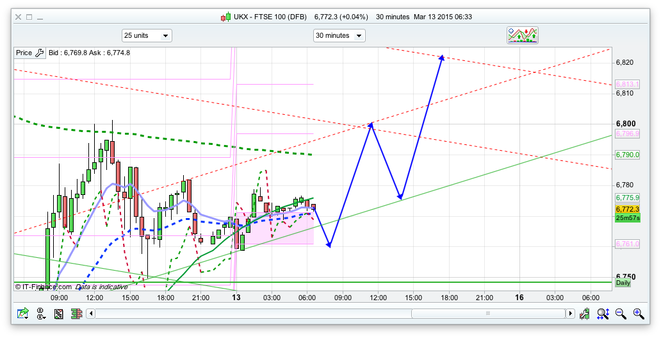
Task: Expand the 25 units dropdown
Action: [147, 35]
